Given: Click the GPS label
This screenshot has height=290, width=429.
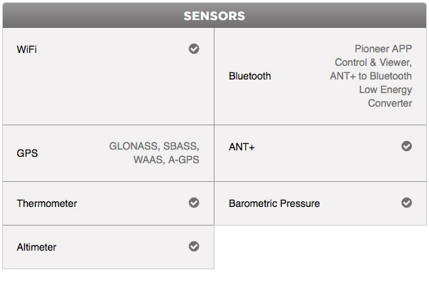Looking at the screenshot, I should (27, 153).
